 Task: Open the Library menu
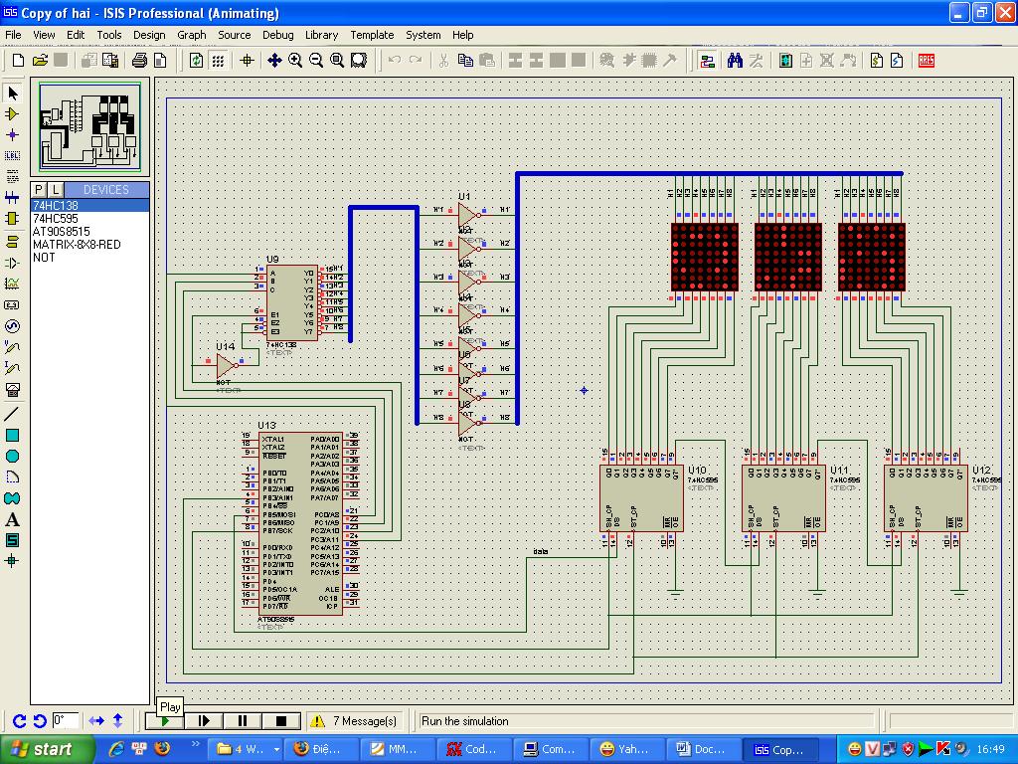[321, 35]
